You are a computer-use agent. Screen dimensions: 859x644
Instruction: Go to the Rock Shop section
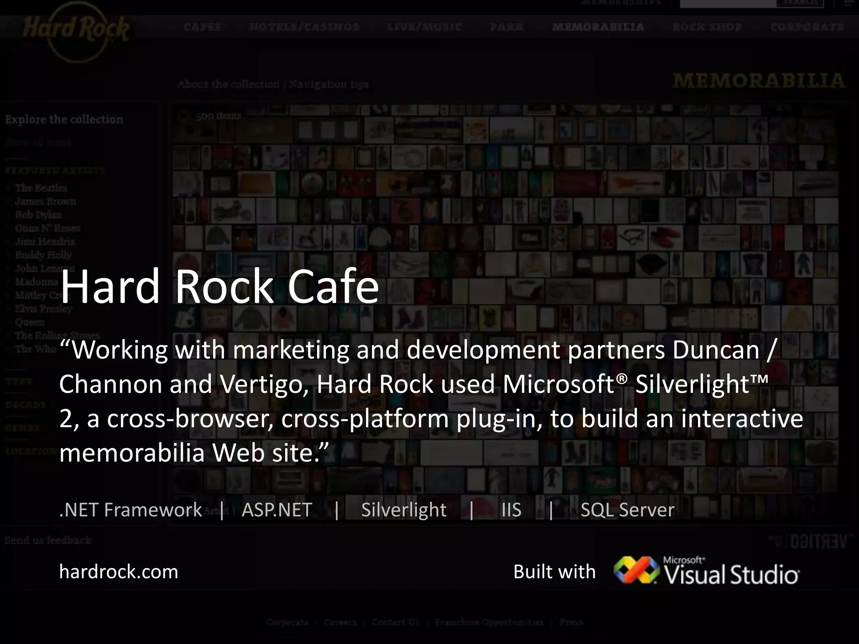[x=707, y=27]
